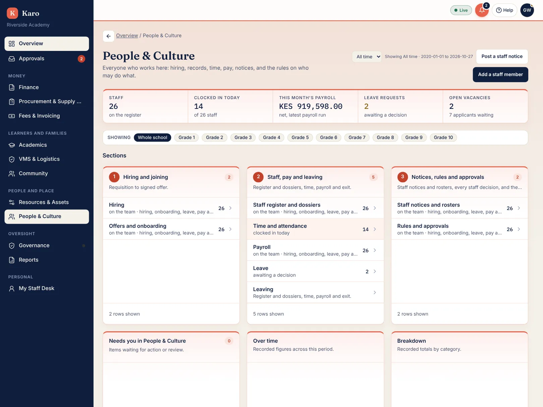
Task: Click the Overview grid icon
Action: tap(12, 44)
